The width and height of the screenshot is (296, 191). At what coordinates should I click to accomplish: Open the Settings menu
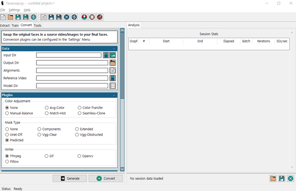coord(14,10)
